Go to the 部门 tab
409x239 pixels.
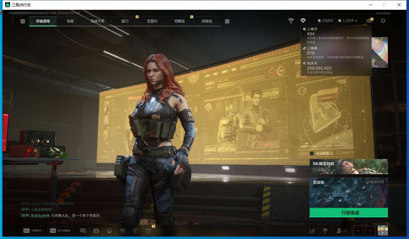[x=125, y=21]
